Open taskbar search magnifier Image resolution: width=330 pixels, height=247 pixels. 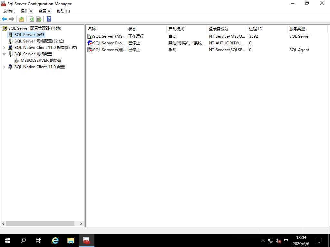pos(23,241)
